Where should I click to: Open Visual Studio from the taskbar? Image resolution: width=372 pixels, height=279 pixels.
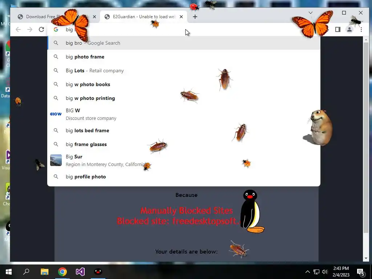tap(80, 272)
